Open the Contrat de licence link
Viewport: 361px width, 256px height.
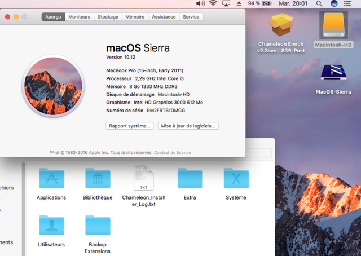tap(173, 152)
